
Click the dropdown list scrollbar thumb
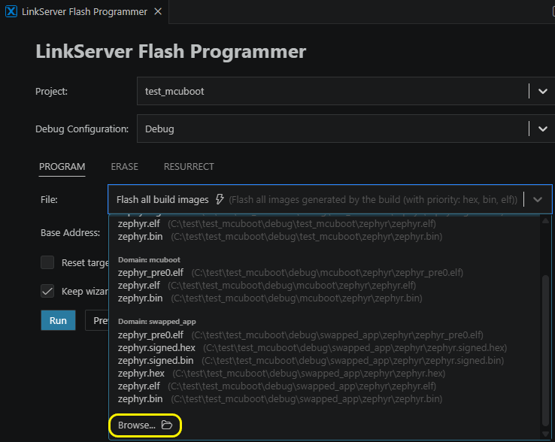click(x=545, y=350)
